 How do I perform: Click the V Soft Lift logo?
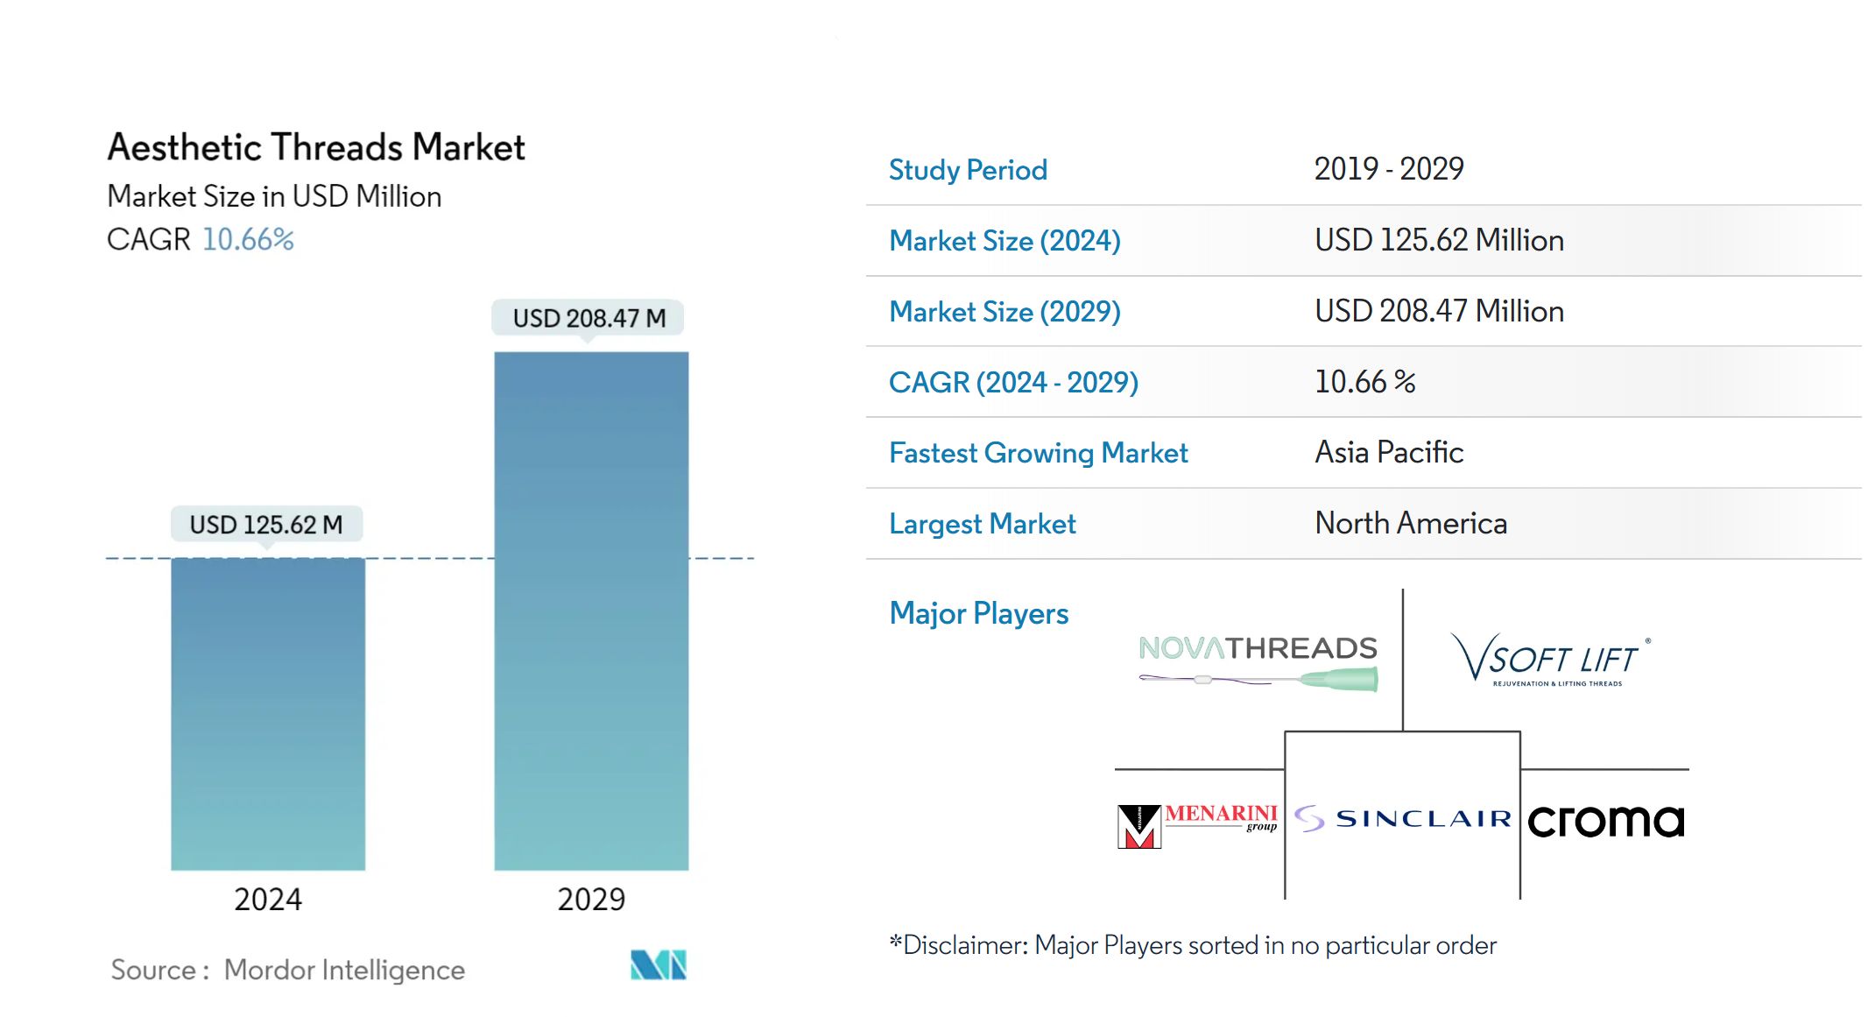(x=1550, y=659)
